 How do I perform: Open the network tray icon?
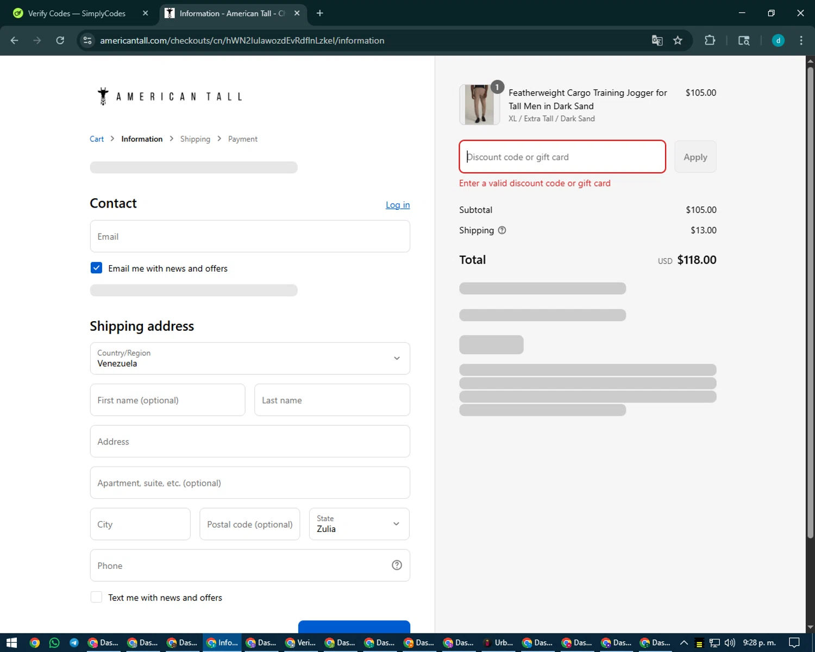tap(714, 643)
